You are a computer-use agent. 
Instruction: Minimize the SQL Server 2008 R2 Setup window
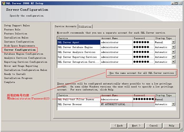[x=172, y=3]
